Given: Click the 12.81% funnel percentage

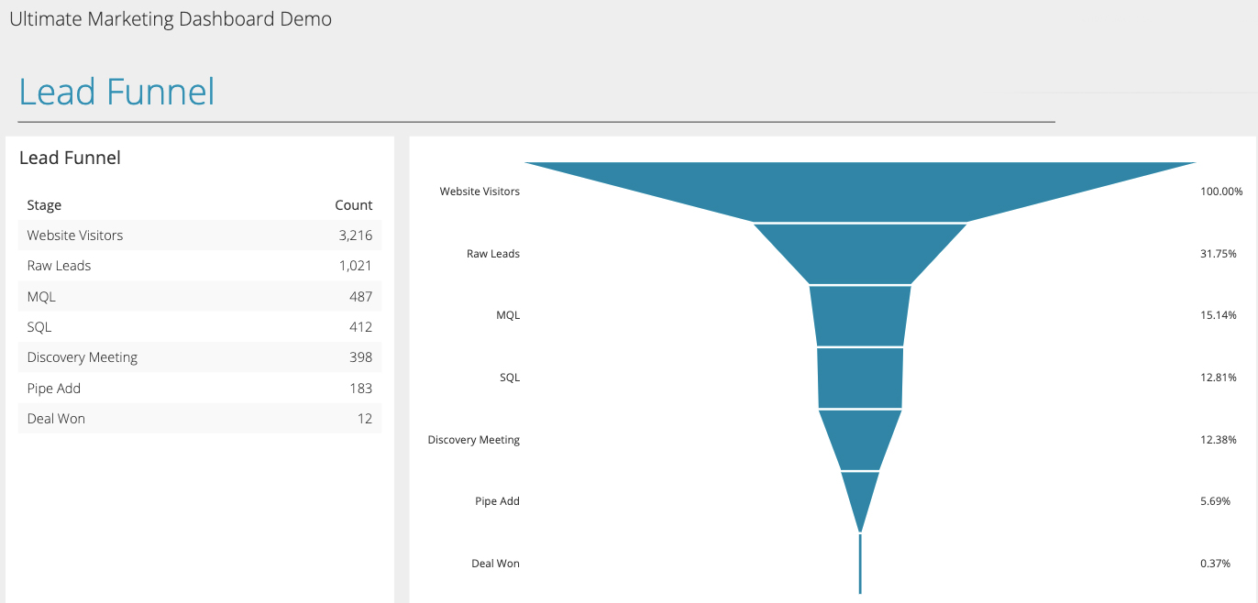Looking at the screenshot, I should (1219, 378).
